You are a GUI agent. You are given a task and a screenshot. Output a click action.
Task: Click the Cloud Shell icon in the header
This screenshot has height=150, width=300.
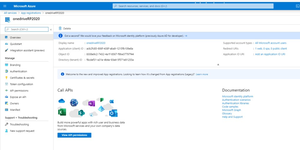tap(298, 6)
